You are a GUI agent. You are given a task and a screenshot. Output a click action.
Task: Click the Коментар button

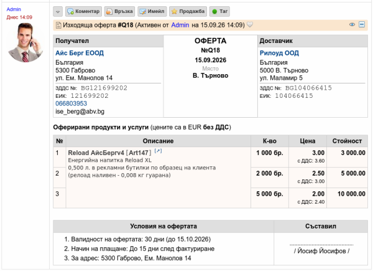(x=83, y=11)
